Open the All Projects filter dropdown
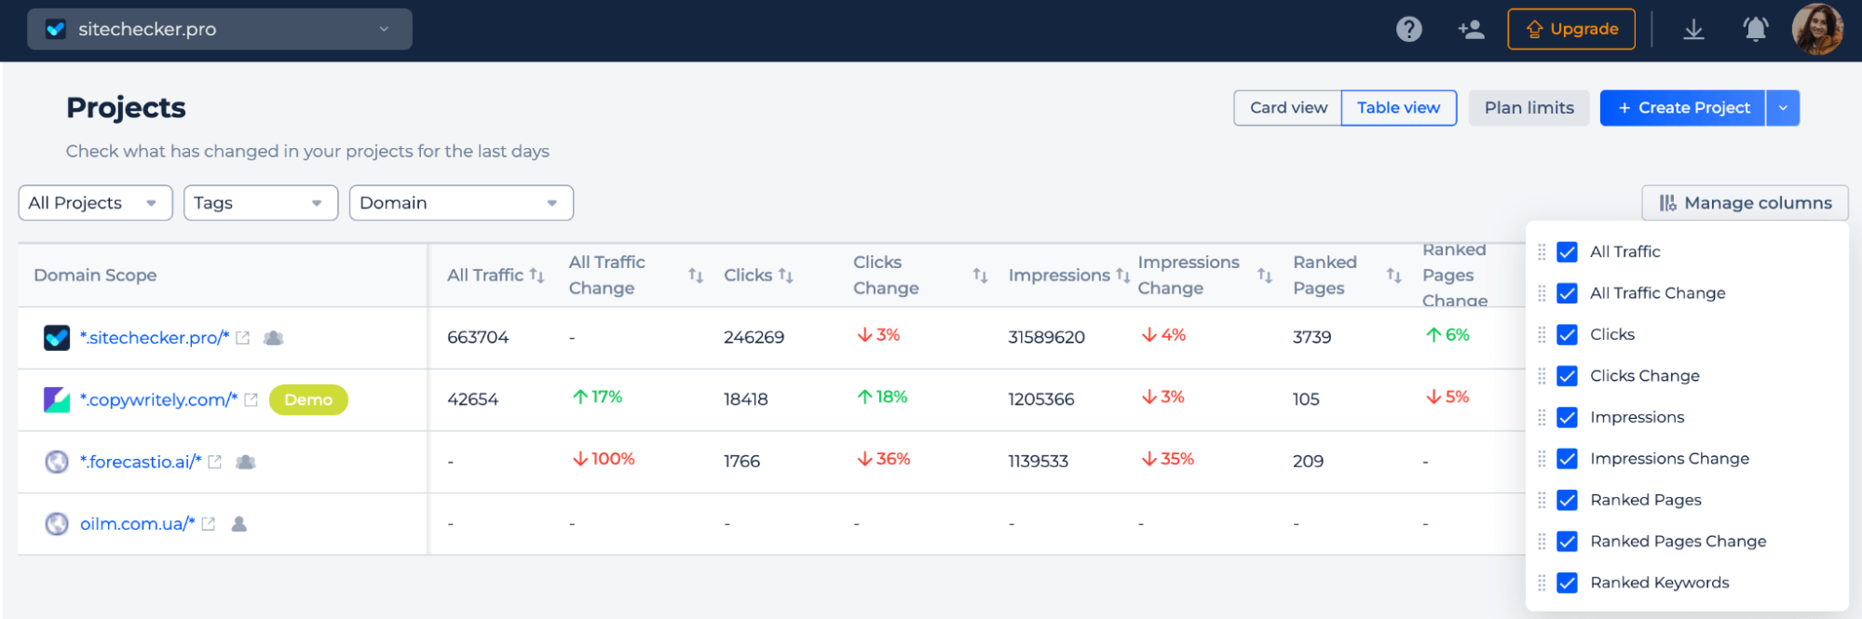Image resolution: width=1862 pixels, height=619 pixels. coord(95,203)
